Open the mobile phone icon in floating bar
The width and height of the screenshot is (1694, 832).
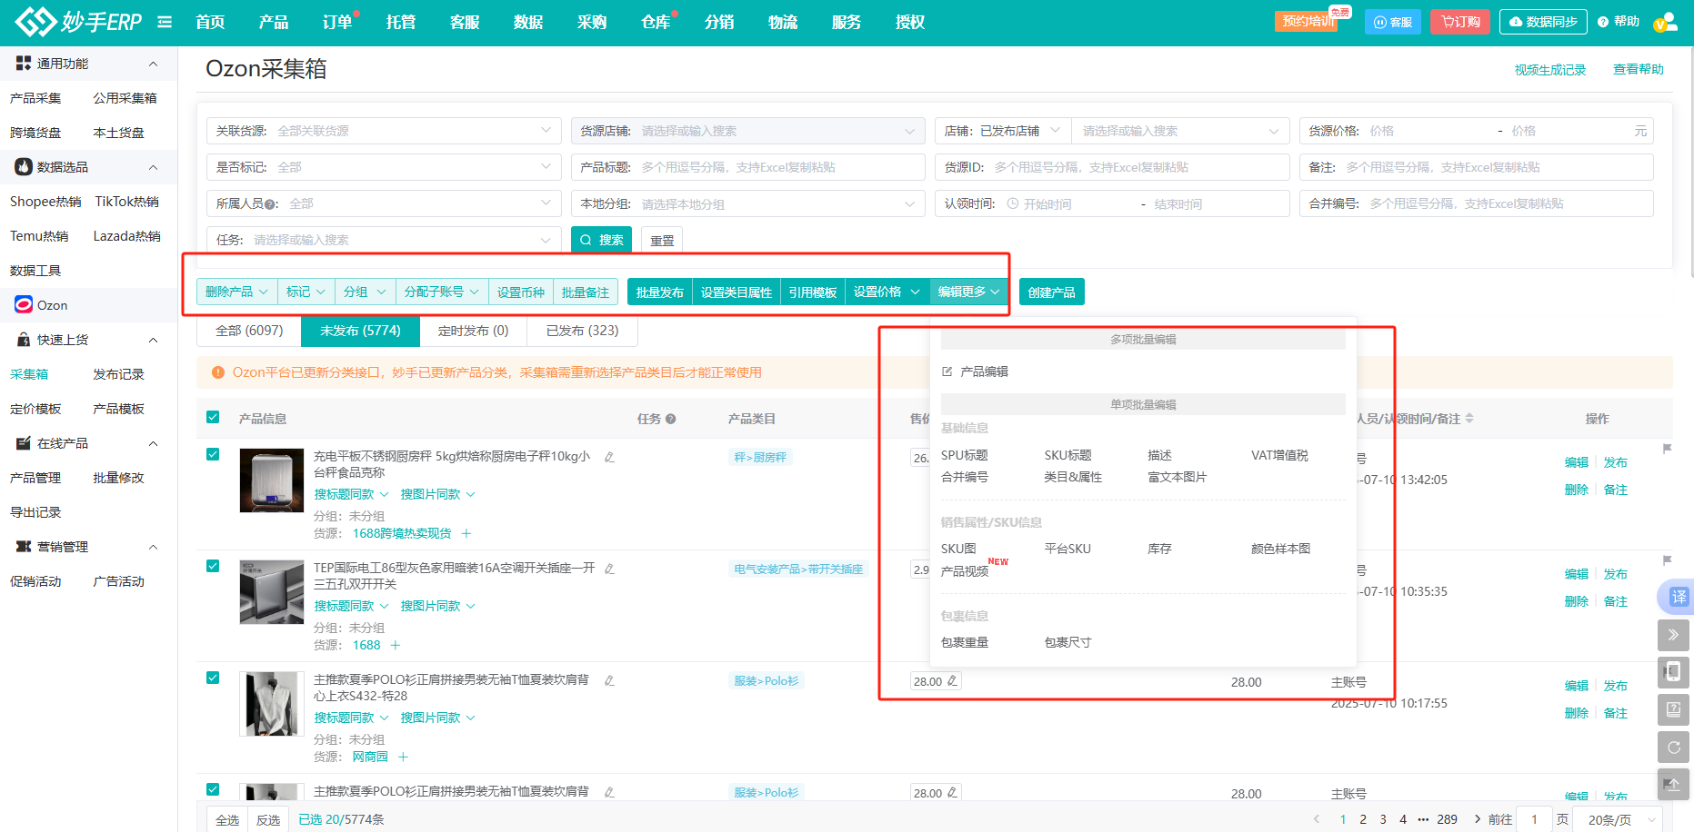tap(1673, 672)
